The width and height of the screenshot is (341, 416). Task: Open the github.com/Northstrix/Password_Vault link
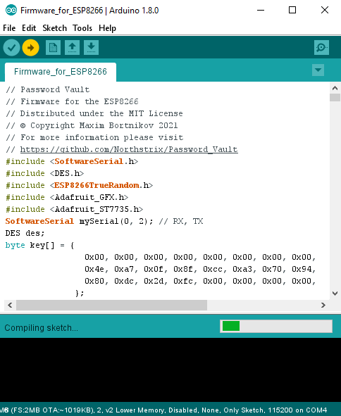point(129,149)
